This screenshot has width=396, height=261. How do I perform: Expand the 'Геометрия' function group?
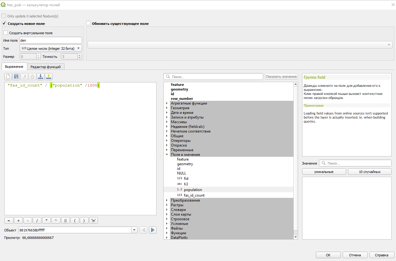pos(167,108)
